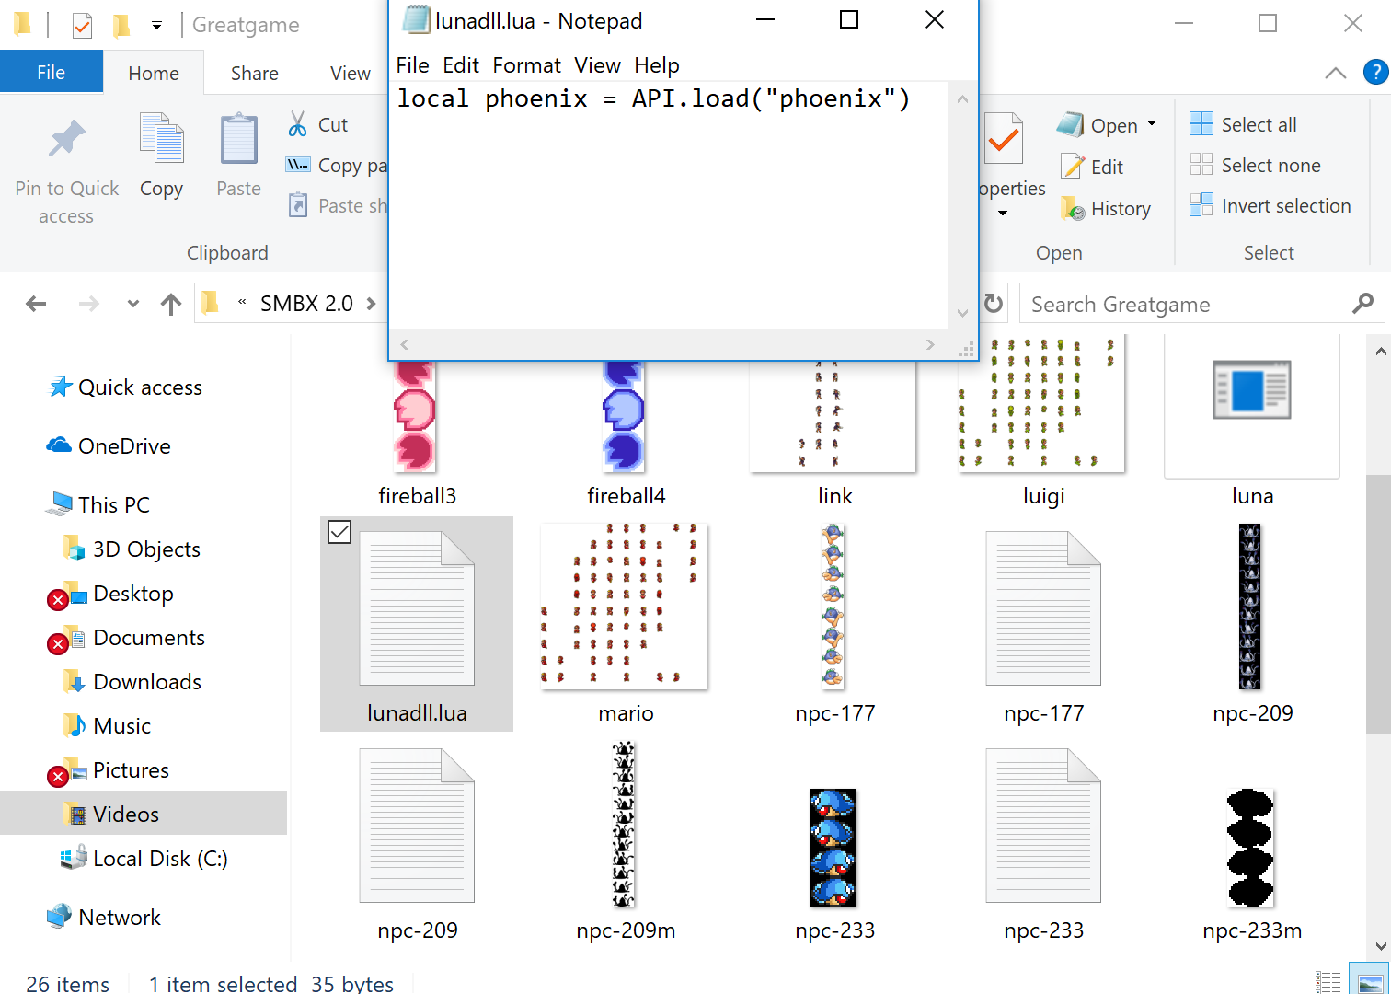Image resolution: width=1391 pixels, height=994 pixels.
Task: Click Properties toolbar checkbox icon in title bar
Action: click(82, 25)
